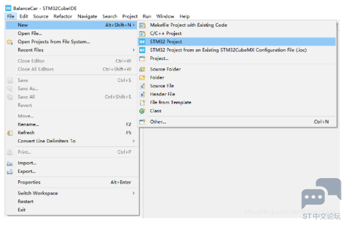Screen dimensions: 346x225
Task: Open the File menu
Action: [x=11, y=16]
